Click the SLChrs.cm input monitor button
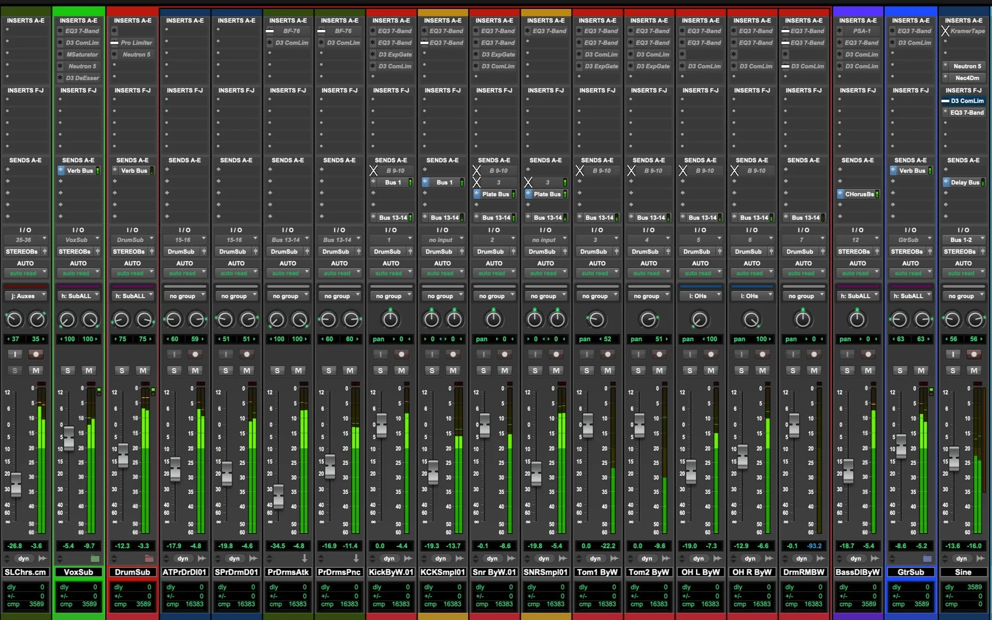Viewport: 992px width, 620px height. click(x=15, y=354)
